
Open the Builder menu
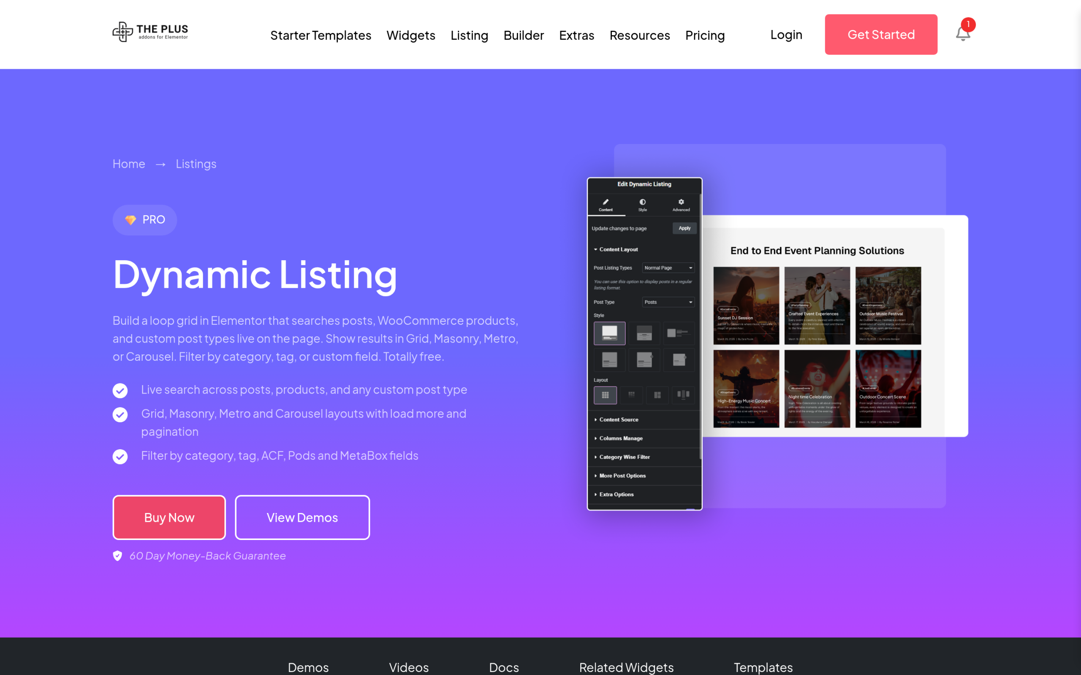click(x=524, y=35)
